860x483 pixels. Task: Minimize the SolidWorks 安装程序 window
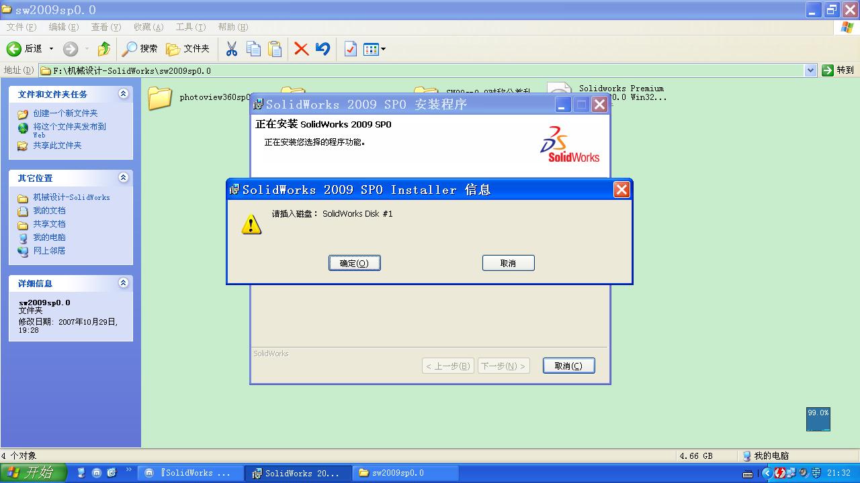(563, 104)
